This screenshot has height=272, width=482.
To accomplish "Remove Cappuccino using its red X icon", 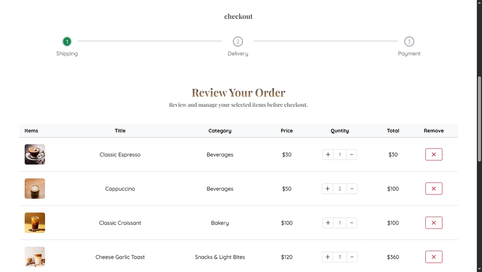I will tap(434, 188).
